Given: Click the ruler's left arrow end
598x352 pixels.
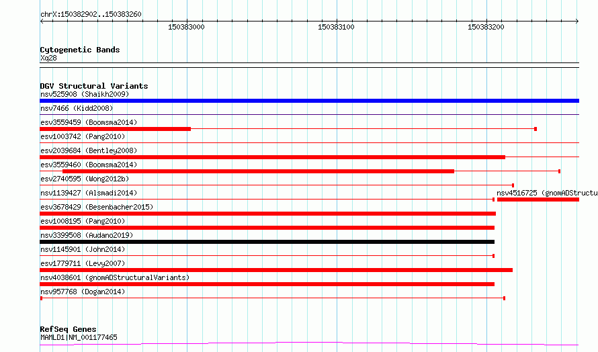Looking at the screenshot, I should pyautogui.click(x=42, y=21).
